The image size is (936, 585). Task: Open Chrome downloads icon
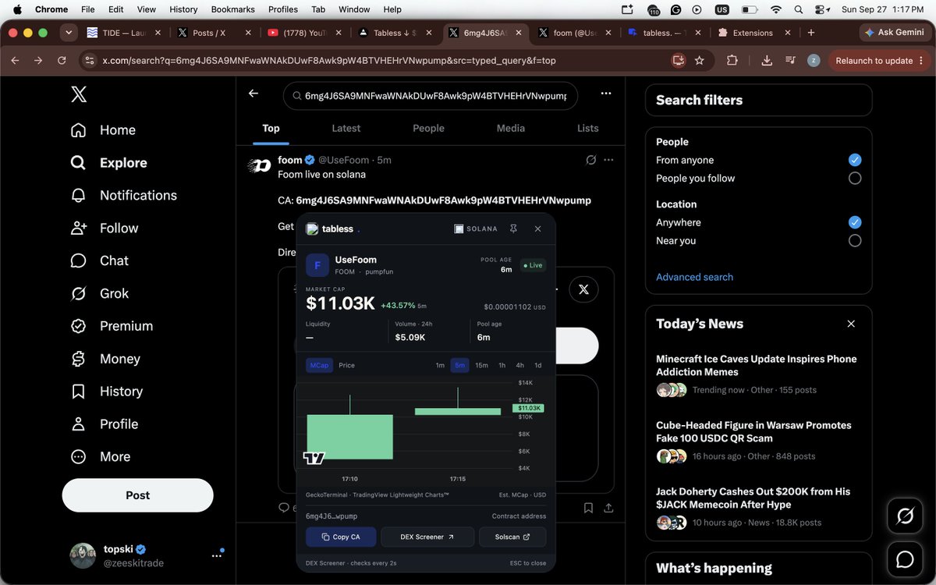tap(767, 60)
